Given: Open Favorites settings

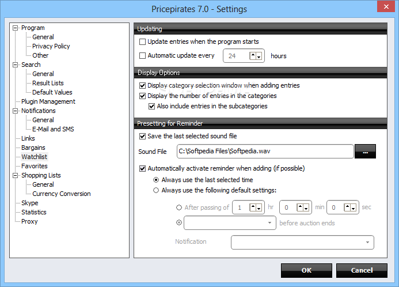Looking at the screenshot, I should [x=35, y=167].
